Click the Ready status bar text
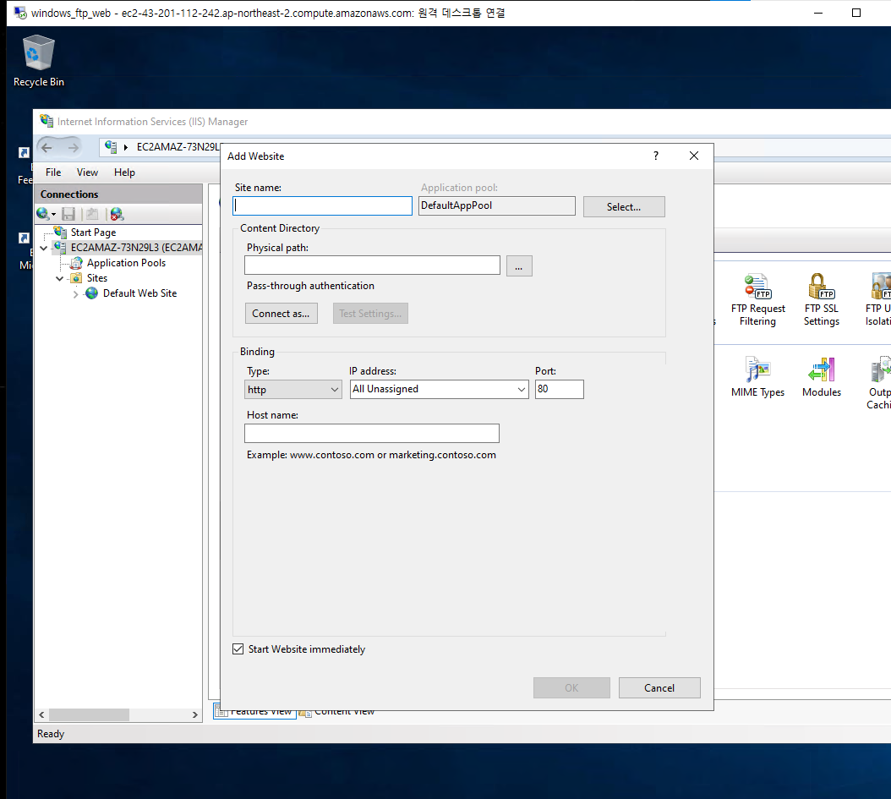Screen dimensions: 891x799 pos(51,734)
